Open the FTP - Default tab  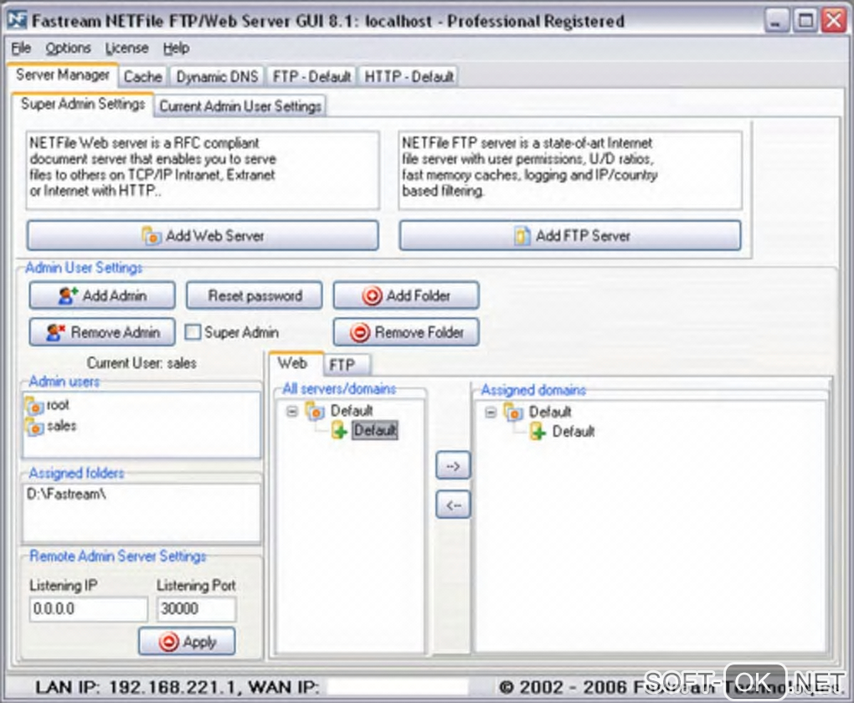(x=311, y=76)
